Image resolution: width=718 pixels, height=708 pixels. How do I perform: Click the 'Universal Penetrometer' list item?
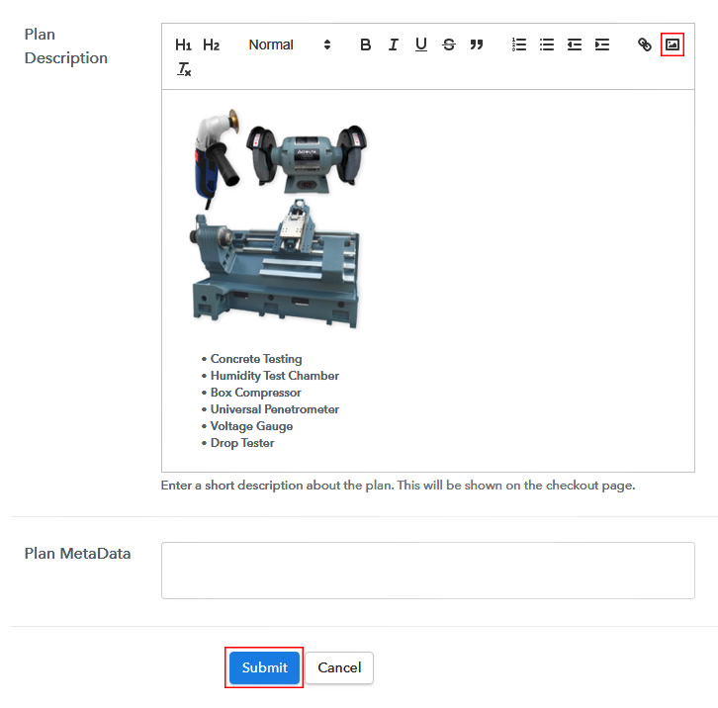274,409
